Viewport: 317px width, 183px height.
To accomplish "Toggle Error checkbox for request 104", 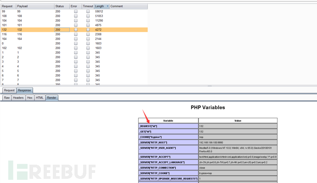I will pyautogui.click(x=76, y=21).
